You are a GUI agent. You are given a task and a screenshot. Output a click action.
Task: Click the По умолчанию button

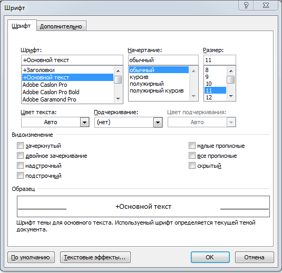[x=31, y=257]
